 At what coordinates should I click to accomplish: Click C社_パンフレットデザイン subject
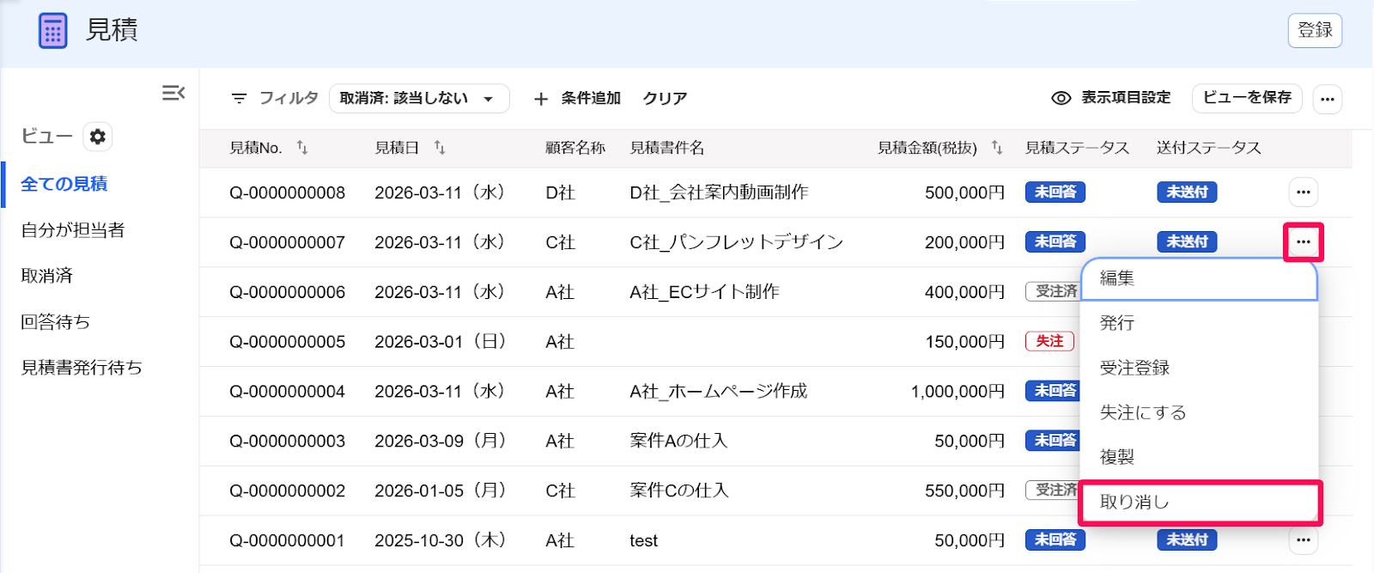pyautogui.click(x=736, y=242)
